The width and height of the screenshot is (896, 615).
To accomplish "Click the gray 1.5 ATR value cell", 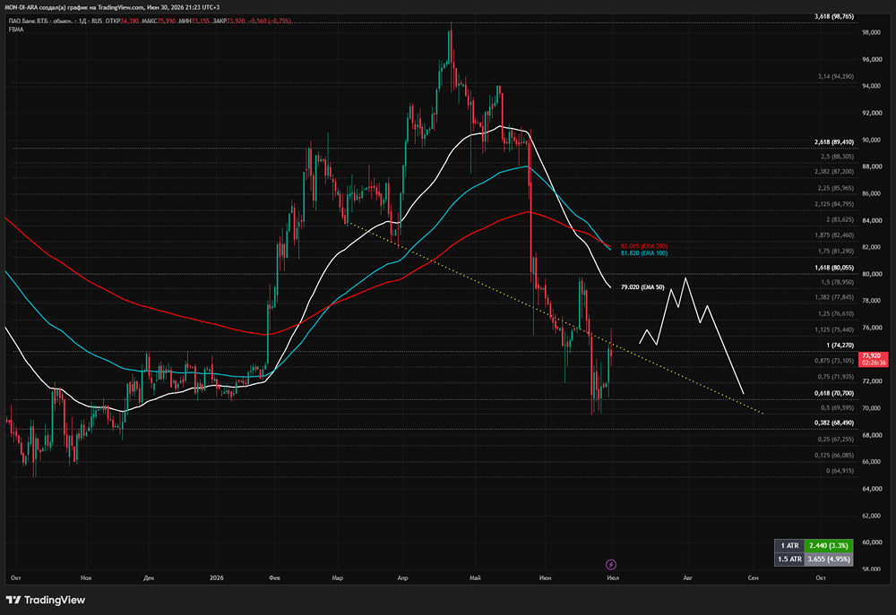I will 829,559.
